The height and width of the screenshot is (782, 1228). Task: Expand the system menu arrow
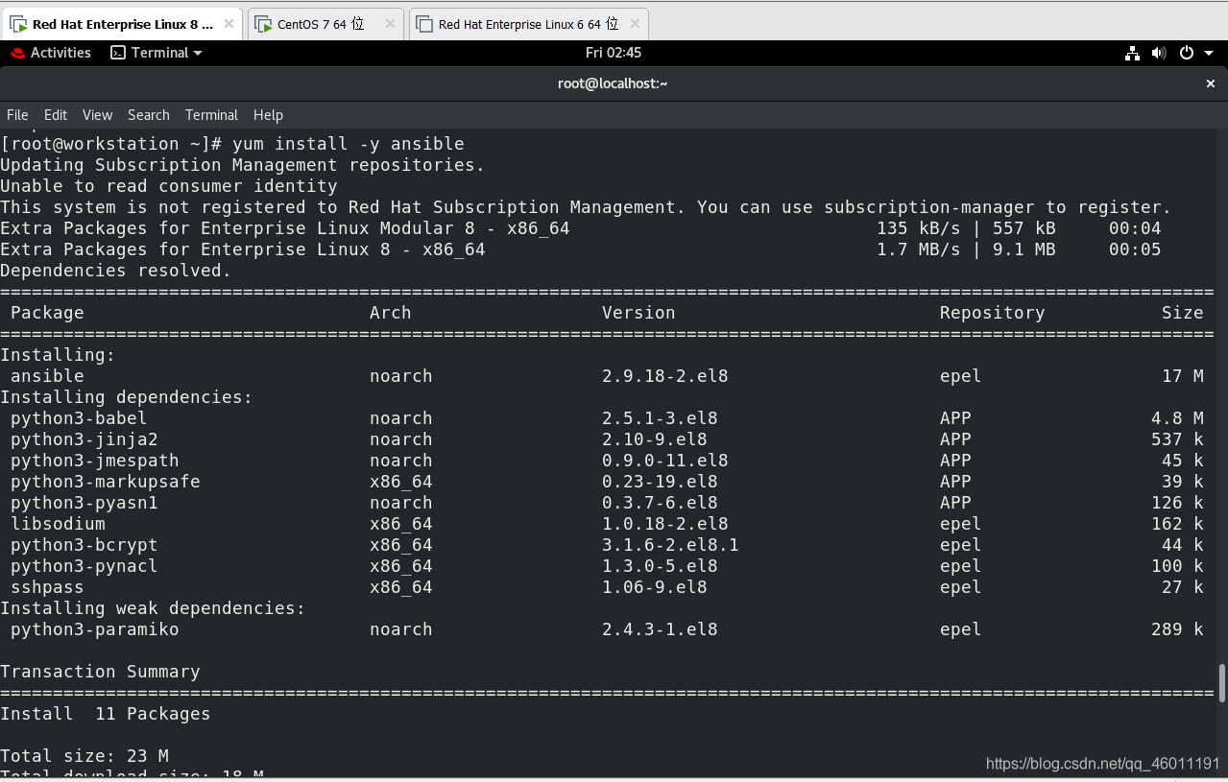(x=1208, y=54)
